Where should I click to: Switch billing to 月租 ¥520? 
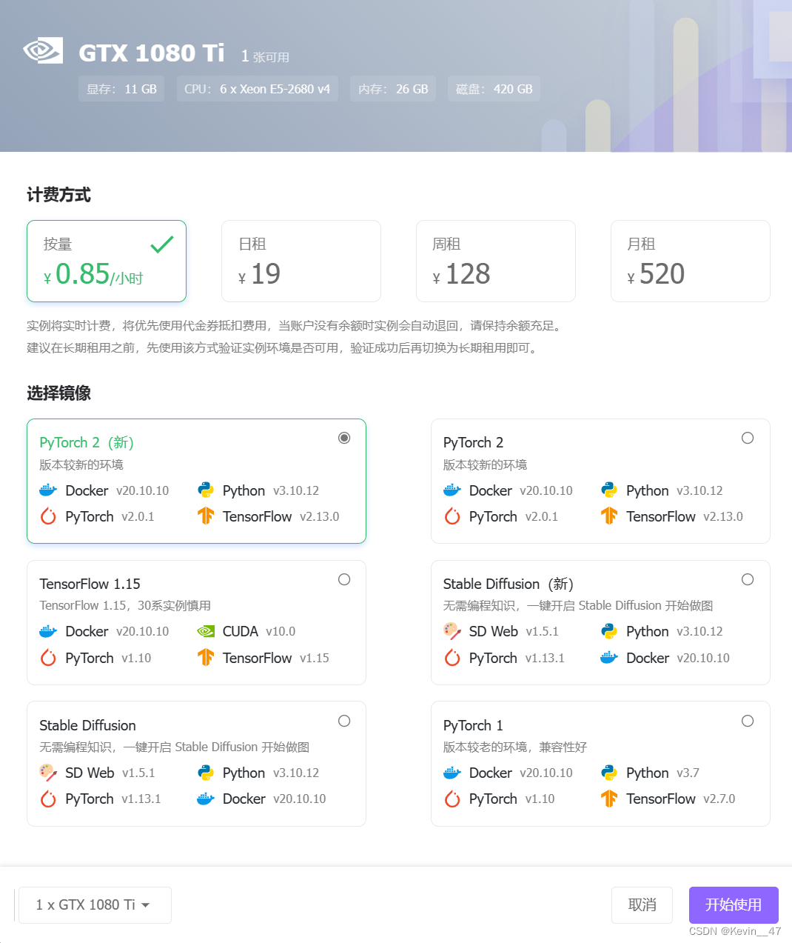click(x=691, y=261)
